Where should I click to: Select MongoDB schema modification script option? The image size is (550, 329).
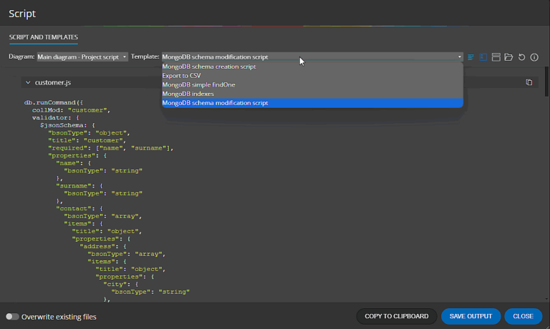tap(215, 103)
